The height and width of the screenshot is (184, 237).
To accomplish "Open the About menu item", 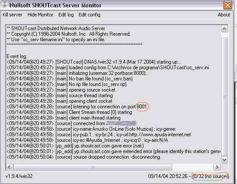I will pos(224,15).
